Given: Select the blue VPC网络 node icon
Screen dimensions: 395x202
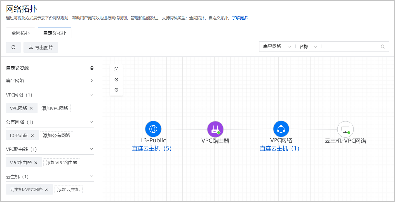Looking at the screenshot, I should pyautogui.click(x=281, y=129).
